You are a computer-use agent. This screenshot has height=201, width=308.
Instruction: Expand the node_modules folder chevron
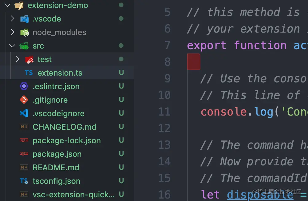click(x=12, y=32)
